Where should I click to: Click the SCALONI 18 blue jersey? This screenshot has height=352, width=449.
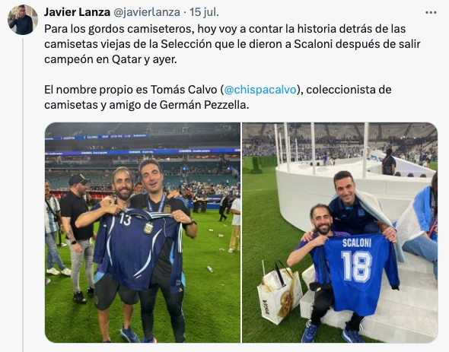coord(356,273)
